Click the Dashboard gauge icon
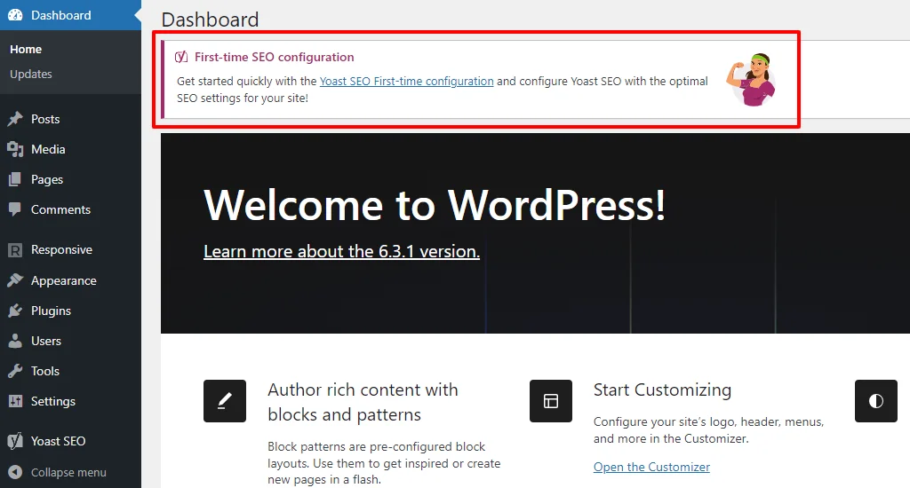Viewport: 910px width, 488px height. coord(15,15)
